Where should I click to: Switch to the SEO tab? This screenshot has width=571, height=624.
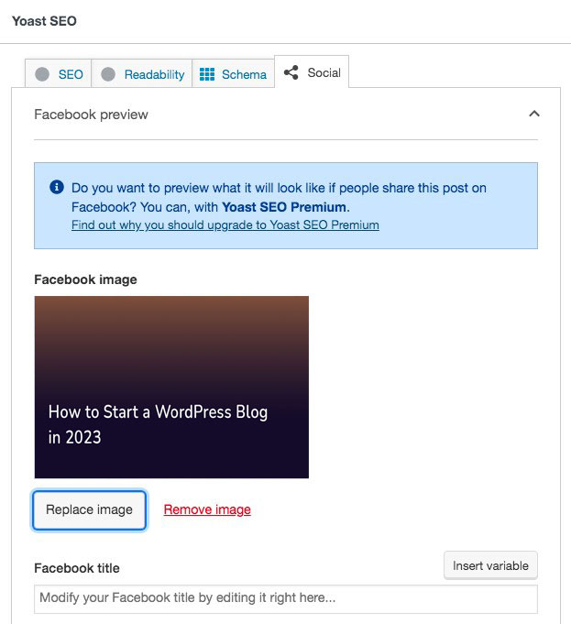[71, 74]
